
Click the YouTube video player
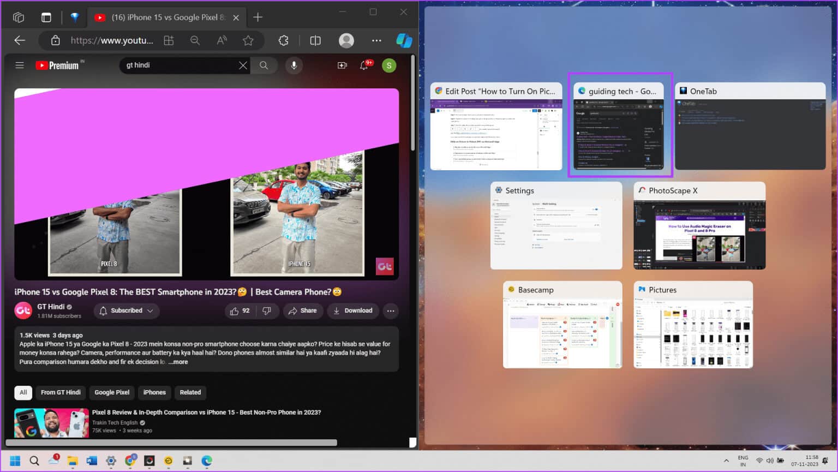click(x=206, y=184)
